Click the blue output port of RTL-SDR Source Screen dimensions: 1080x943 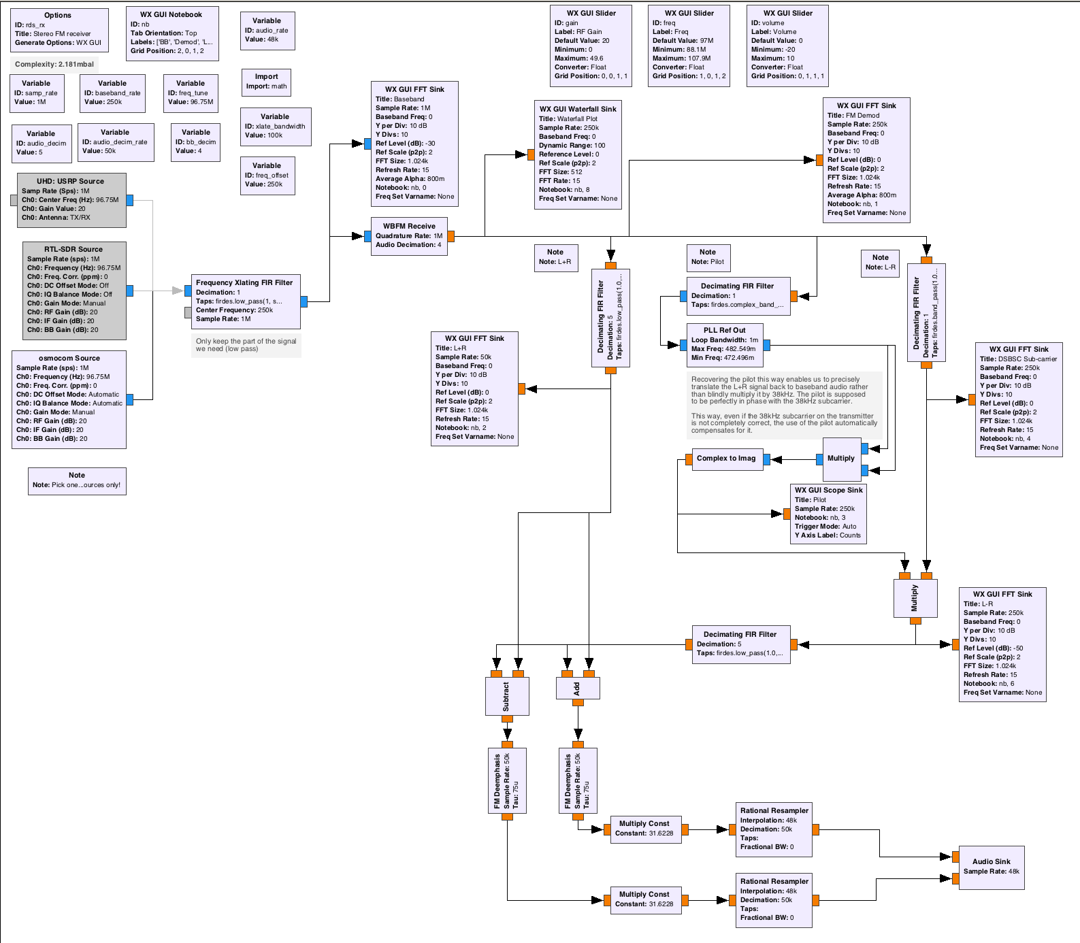(129, 291)
